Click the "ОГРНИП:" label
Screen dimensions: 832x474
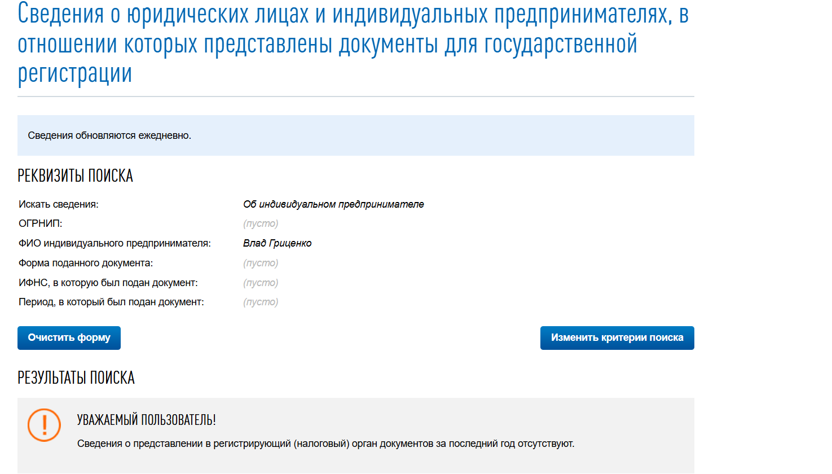40,223
